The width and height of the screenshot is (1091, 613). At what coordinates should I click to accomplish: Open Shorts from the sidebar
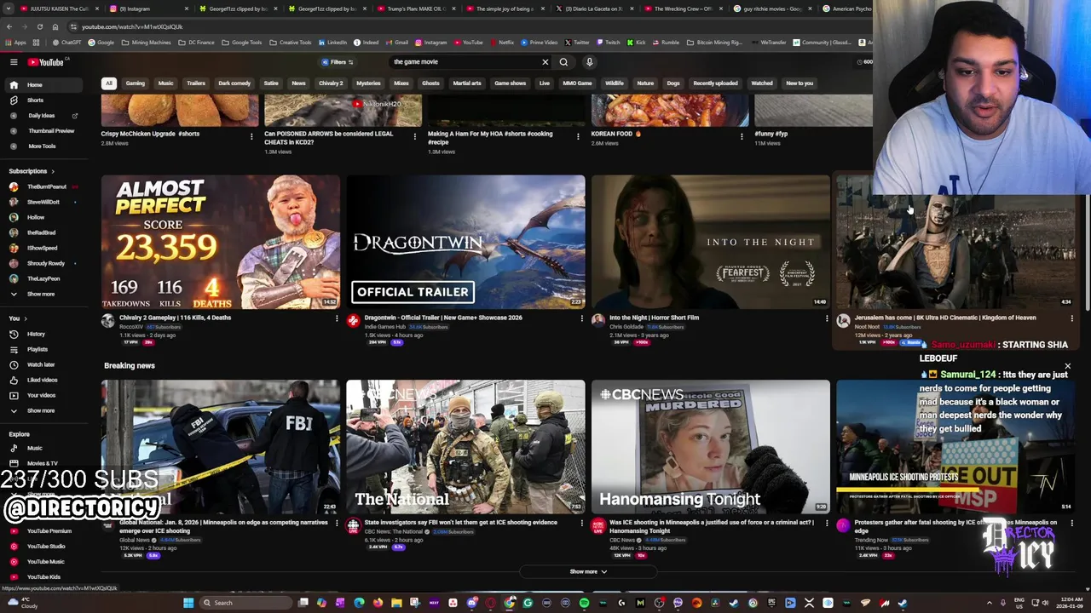(35, 100)
